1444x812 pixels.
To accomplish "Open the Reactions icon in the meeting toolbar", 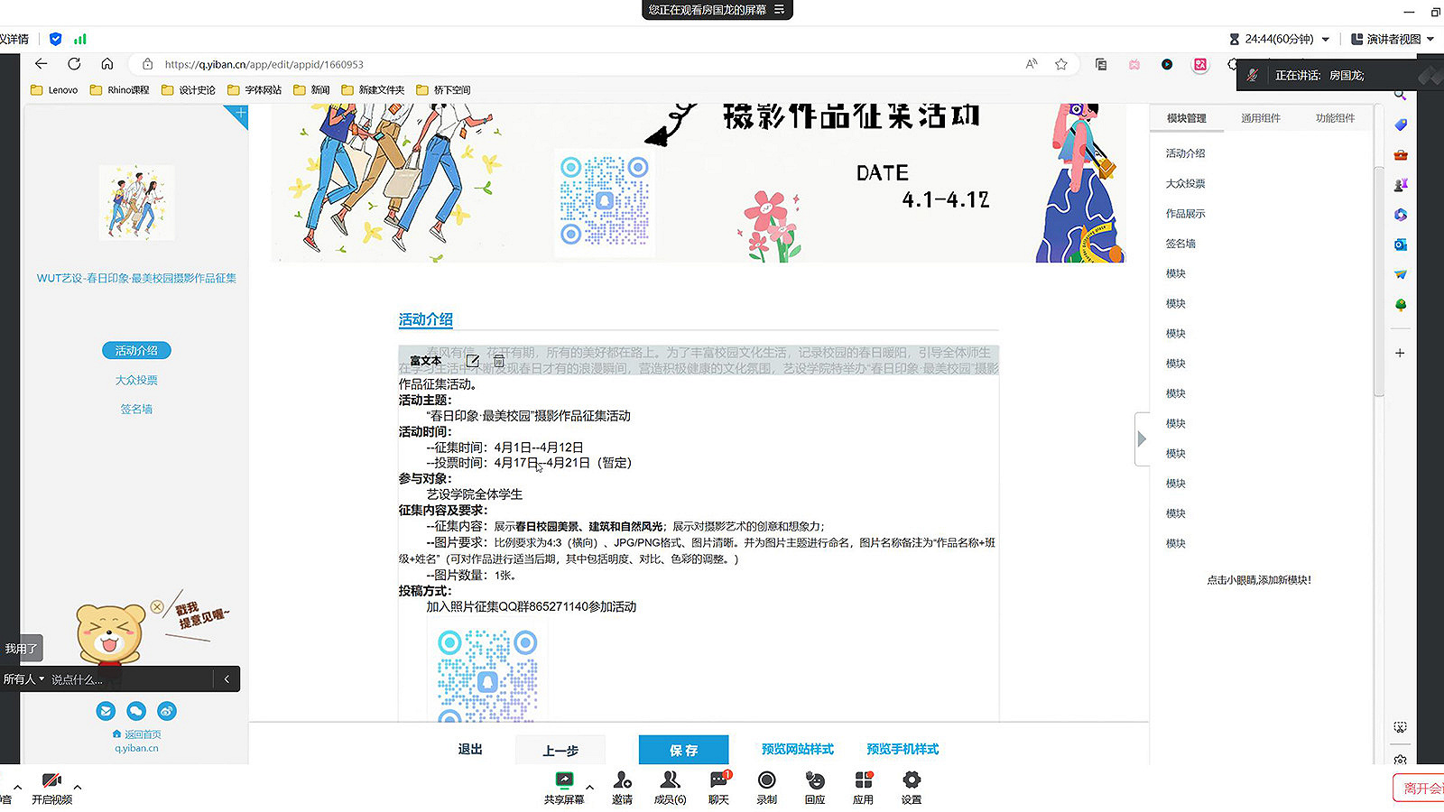I will 815,787.
